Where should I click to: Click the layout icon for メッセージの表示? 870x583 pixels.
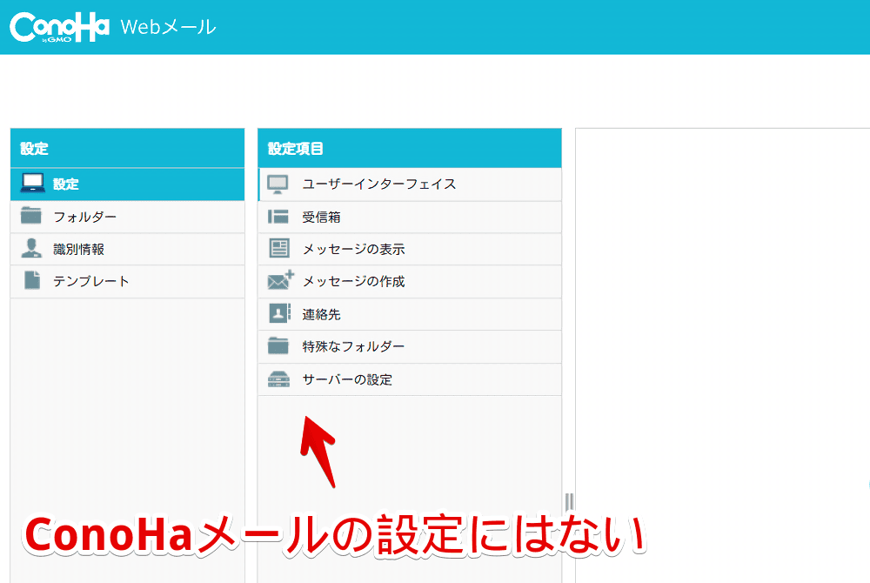click(x=279, y=248)
